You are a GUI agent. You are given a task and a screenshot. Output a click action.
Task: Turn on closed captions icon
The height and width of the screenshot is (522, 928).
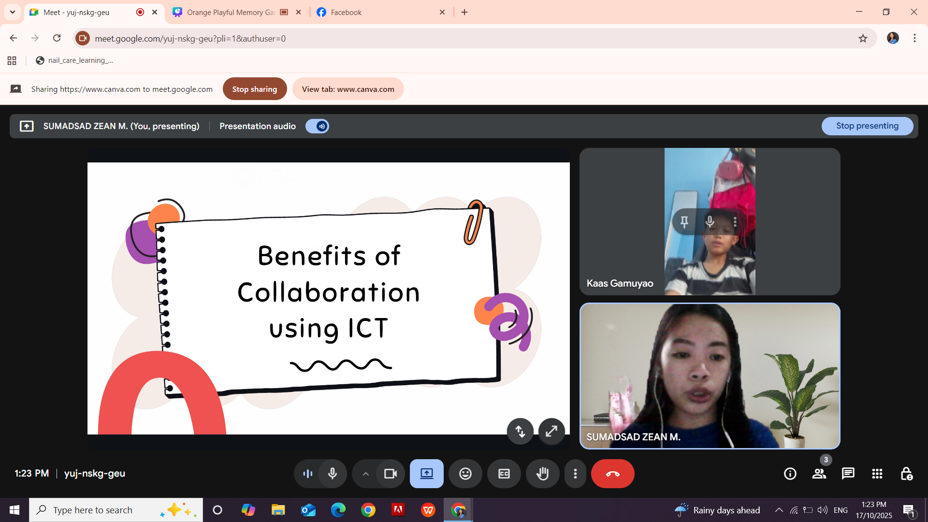[504, 474]
